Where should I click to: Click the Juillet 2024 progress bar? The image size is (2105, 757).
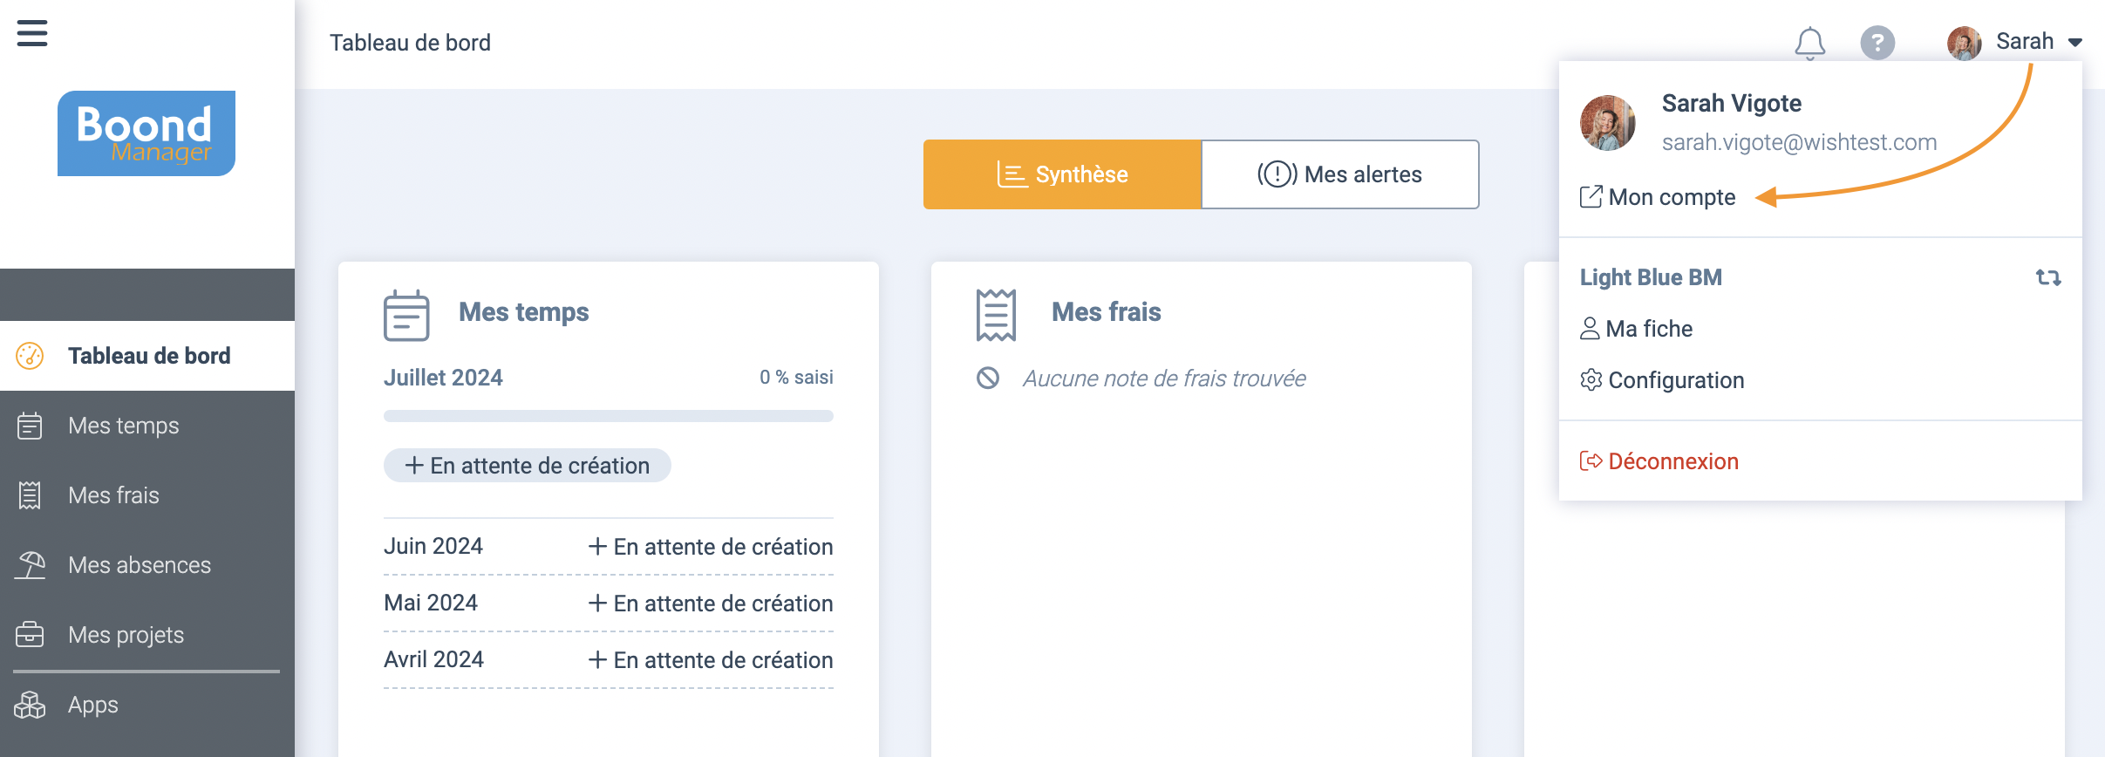click(608, 416)
